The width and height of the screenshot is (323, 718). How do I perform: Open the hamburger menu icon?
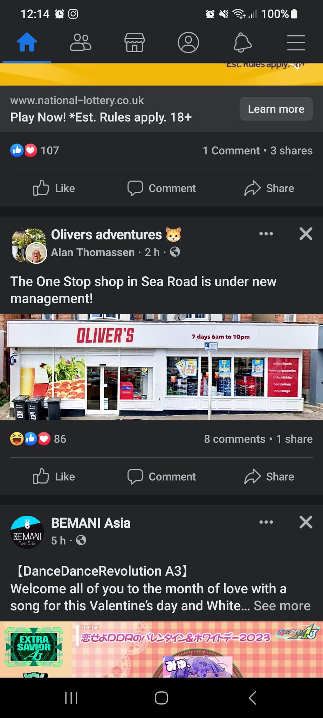(x=296, y=43)
